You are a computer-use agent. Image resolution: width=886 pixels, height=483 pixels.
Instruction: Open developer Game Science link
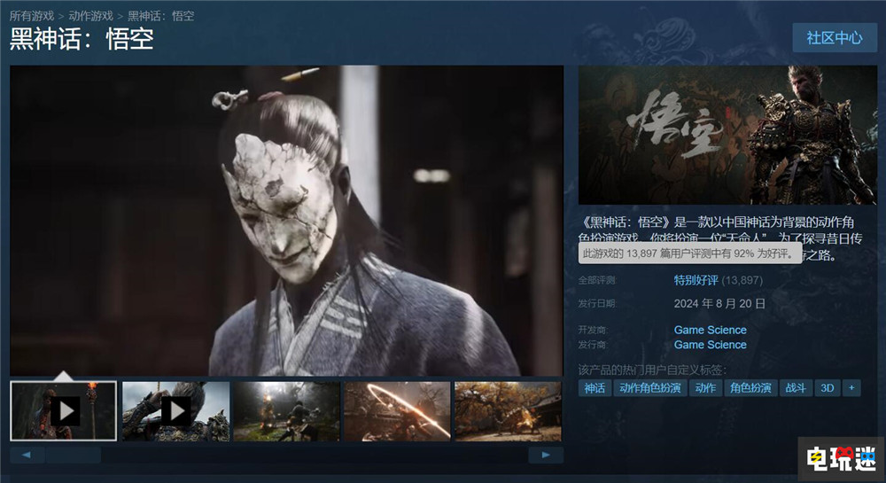click(x=710, y=330)
